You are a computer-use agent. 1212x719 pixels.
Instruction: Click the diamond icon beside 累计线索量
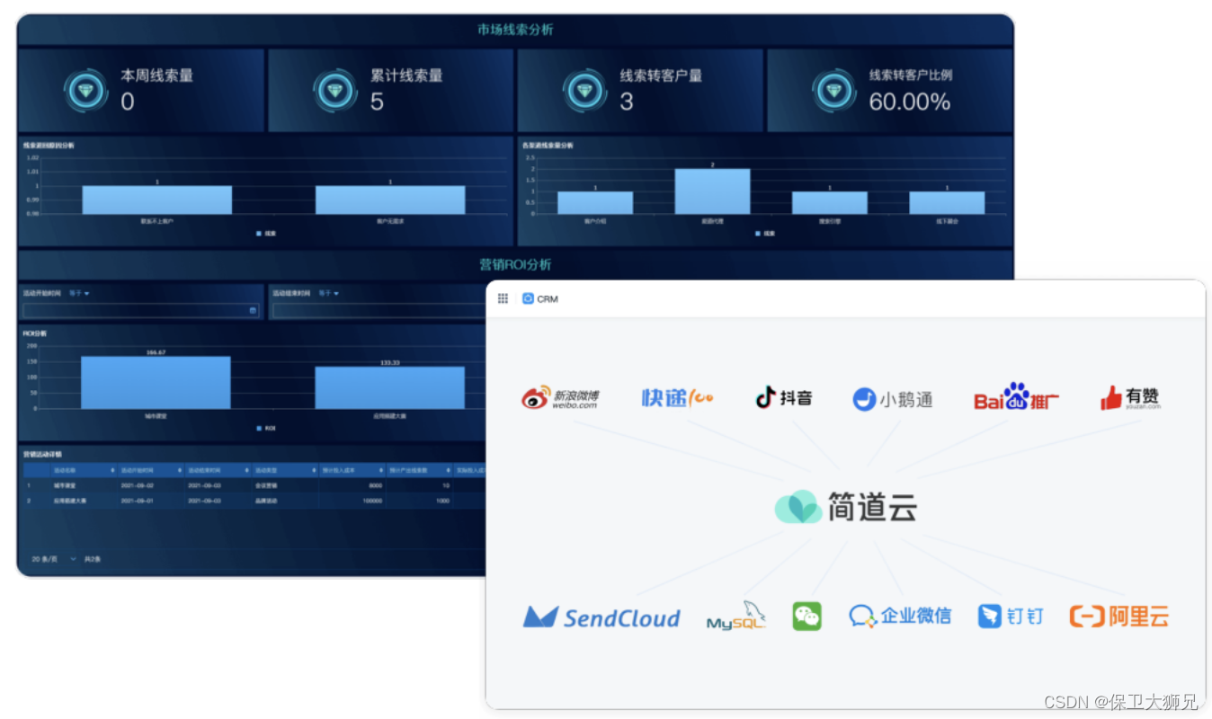pos(335,91)
